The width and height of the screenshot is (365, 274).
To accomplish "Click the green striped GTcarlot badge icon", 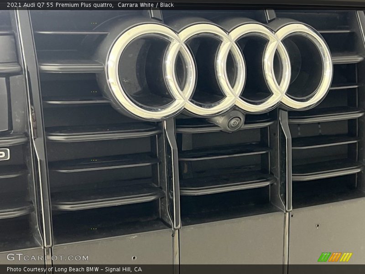I will [335, 257].
